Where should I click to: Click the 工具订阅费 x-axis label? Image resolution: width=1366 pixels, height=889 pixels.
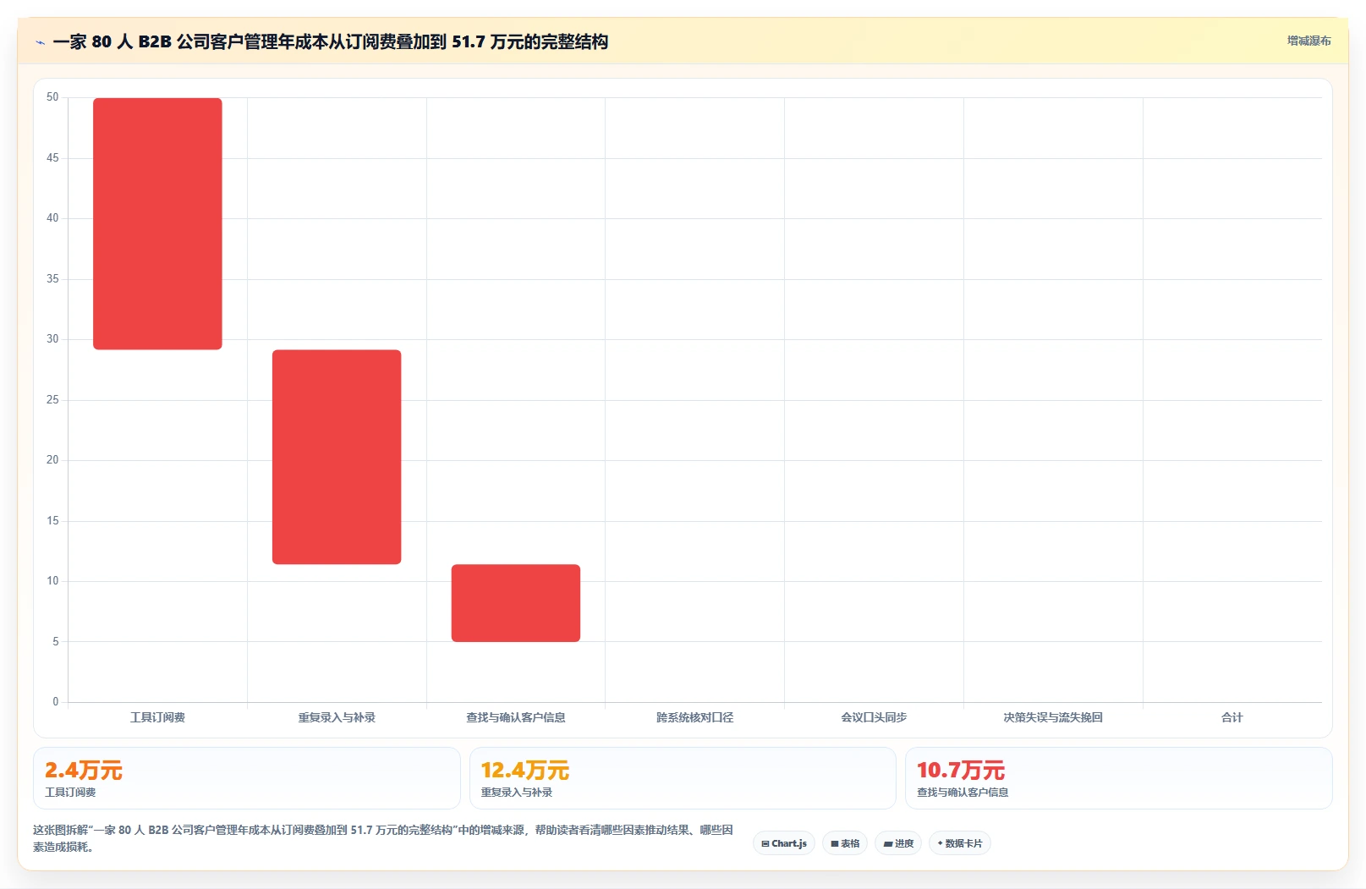point(157,717)
